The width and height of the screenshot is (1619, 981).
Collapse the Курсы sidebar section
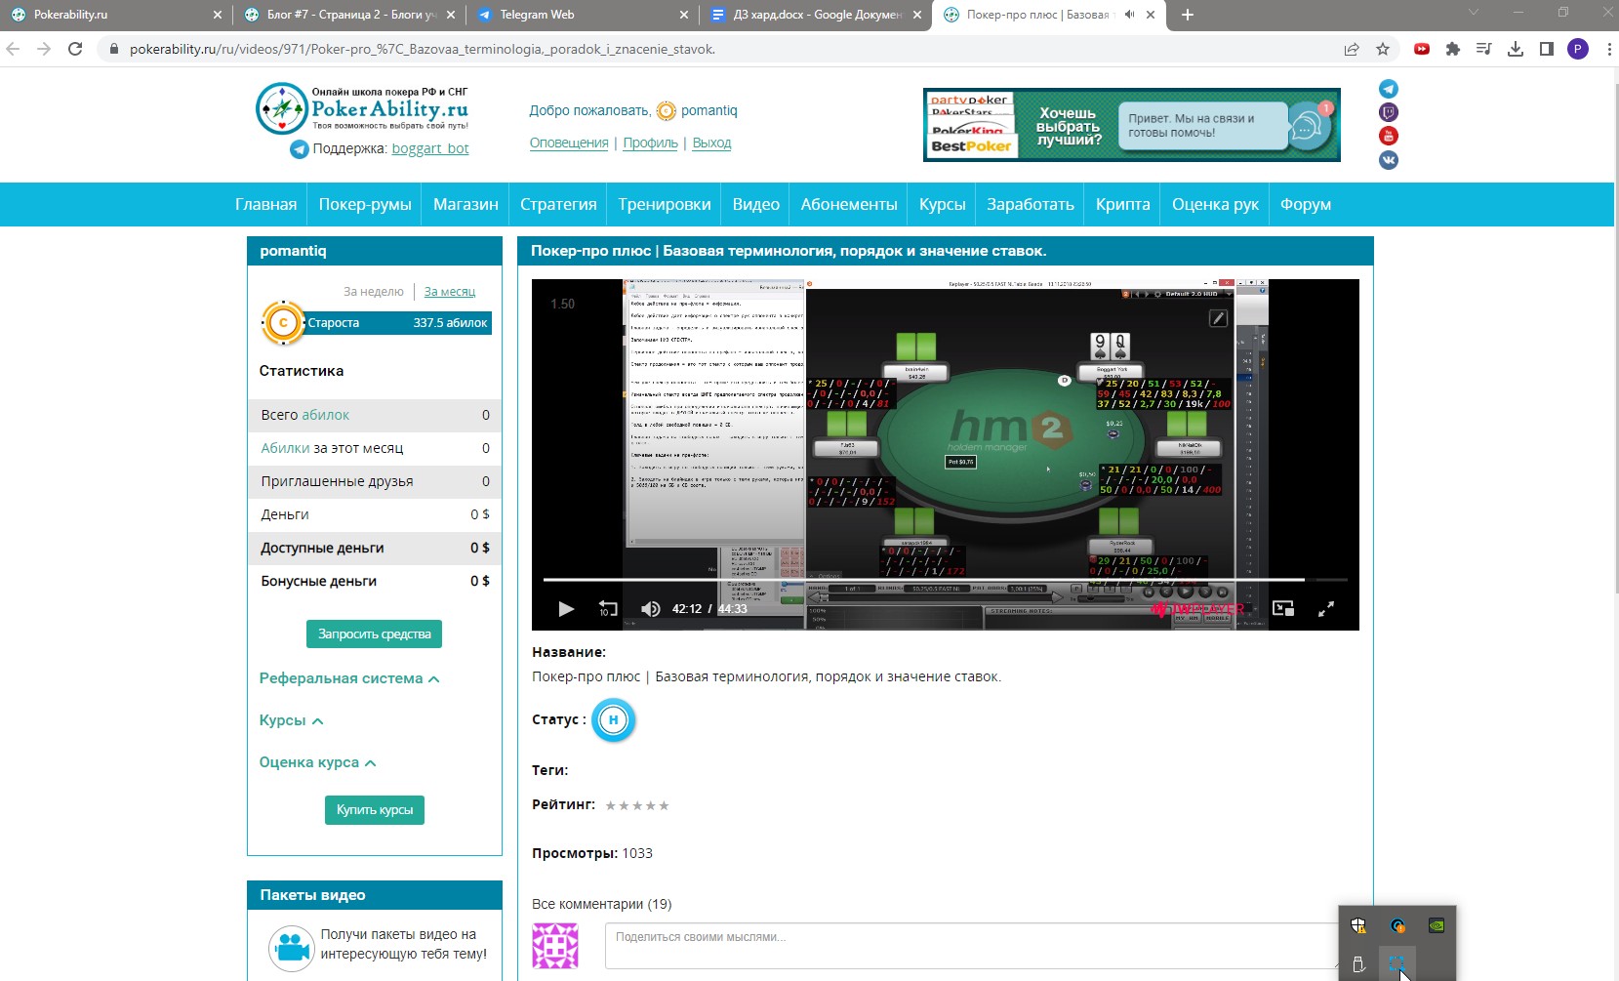(291, 720)
